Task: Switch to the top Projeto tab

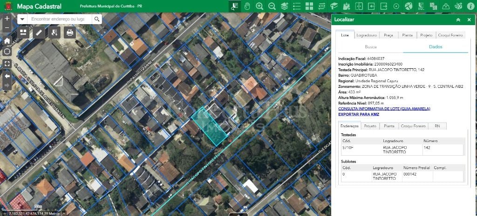Action: (x=426, y=35)
